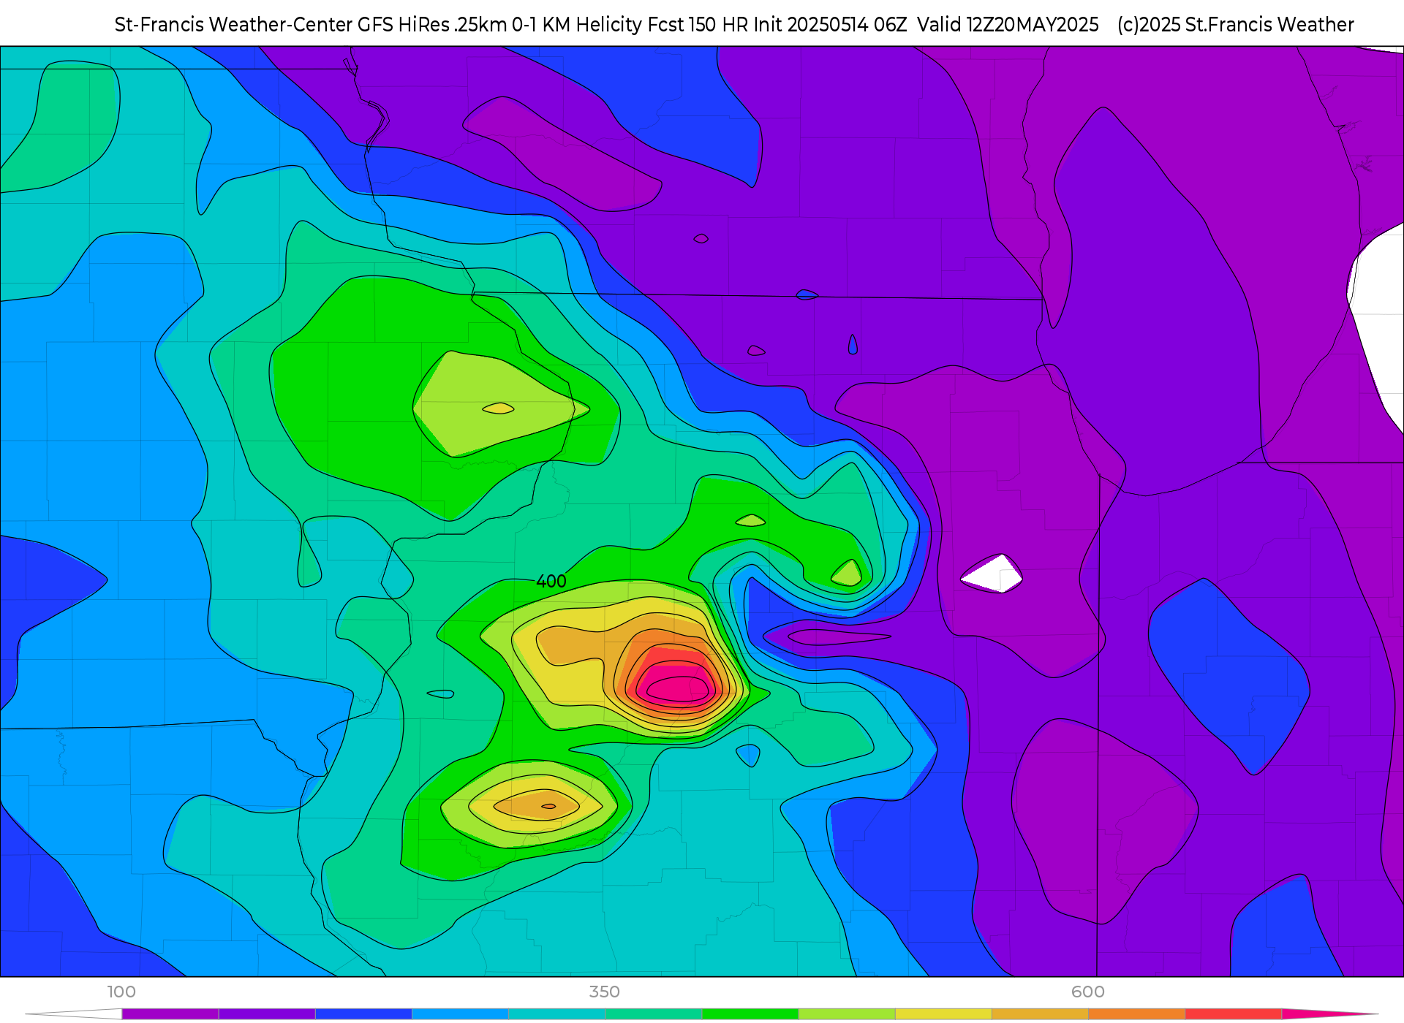
Task: Click the violet colorbar segment
Action: click(x=267, y=1014)
